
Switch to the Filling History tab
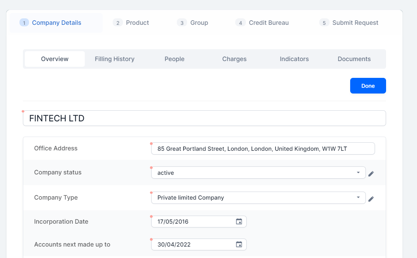coord(115,59)
